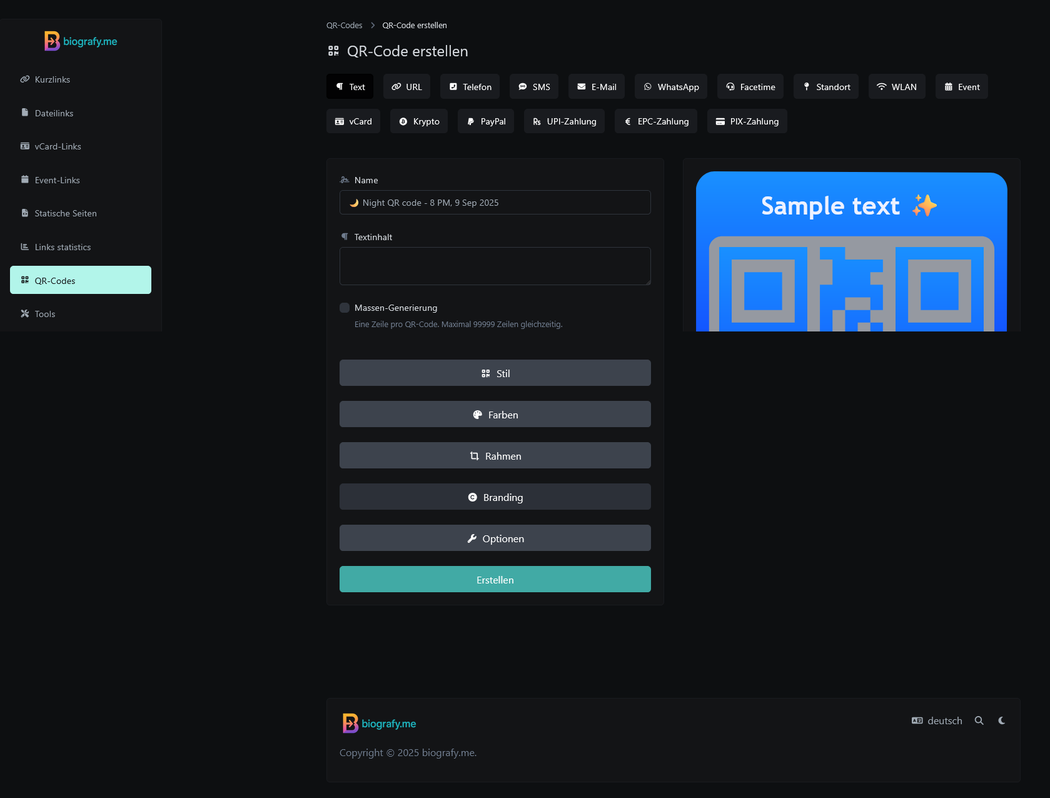1050x798 pixels.
Task: Click the QR-Codes breadcrumb link
Action: tap(344, 26)
